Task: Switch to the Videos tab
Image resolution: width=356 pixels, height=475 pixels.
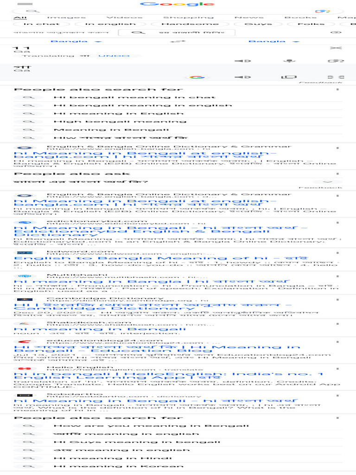Action: pos(124,18)
